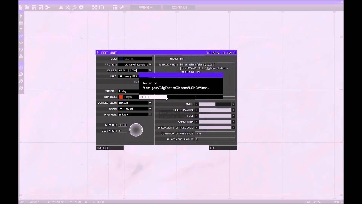Click the second floppy disk Save As icon
The height and width of the screenshot is (204, 362).
(41, 8)
